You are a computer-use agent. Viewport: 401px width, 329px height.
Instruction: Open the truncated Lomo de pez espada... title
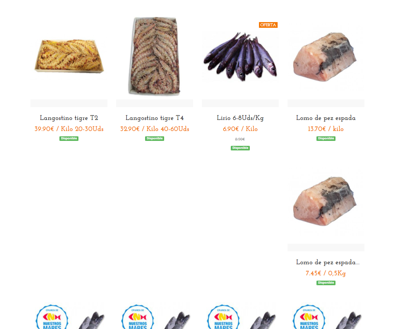tap(328, 262)
